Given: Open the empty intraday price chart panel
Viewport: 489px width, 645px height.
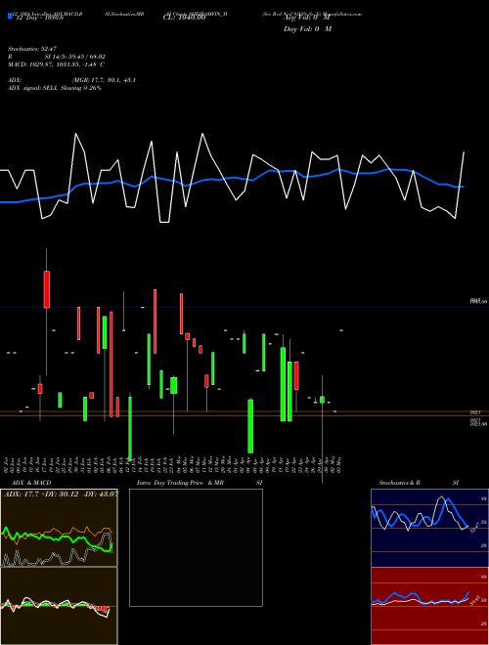Looking at the screenshot, I should tap(196, 547).
